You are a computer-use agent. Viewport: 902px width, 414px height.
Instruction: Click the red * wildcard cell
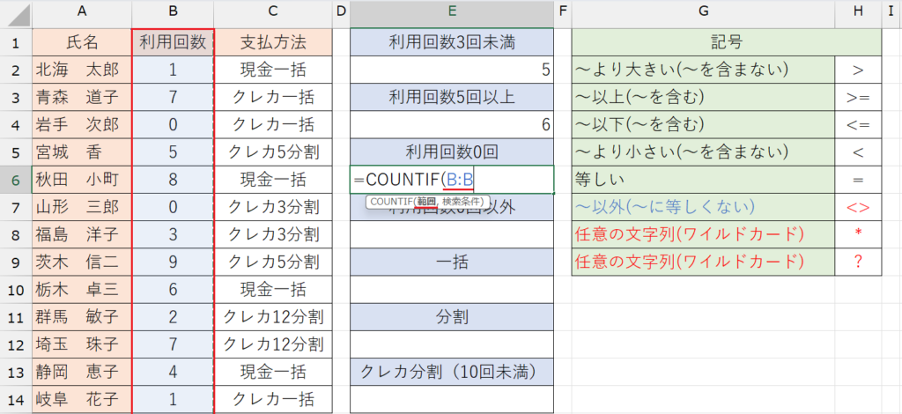pyautogui.click(x=858, y=234)
